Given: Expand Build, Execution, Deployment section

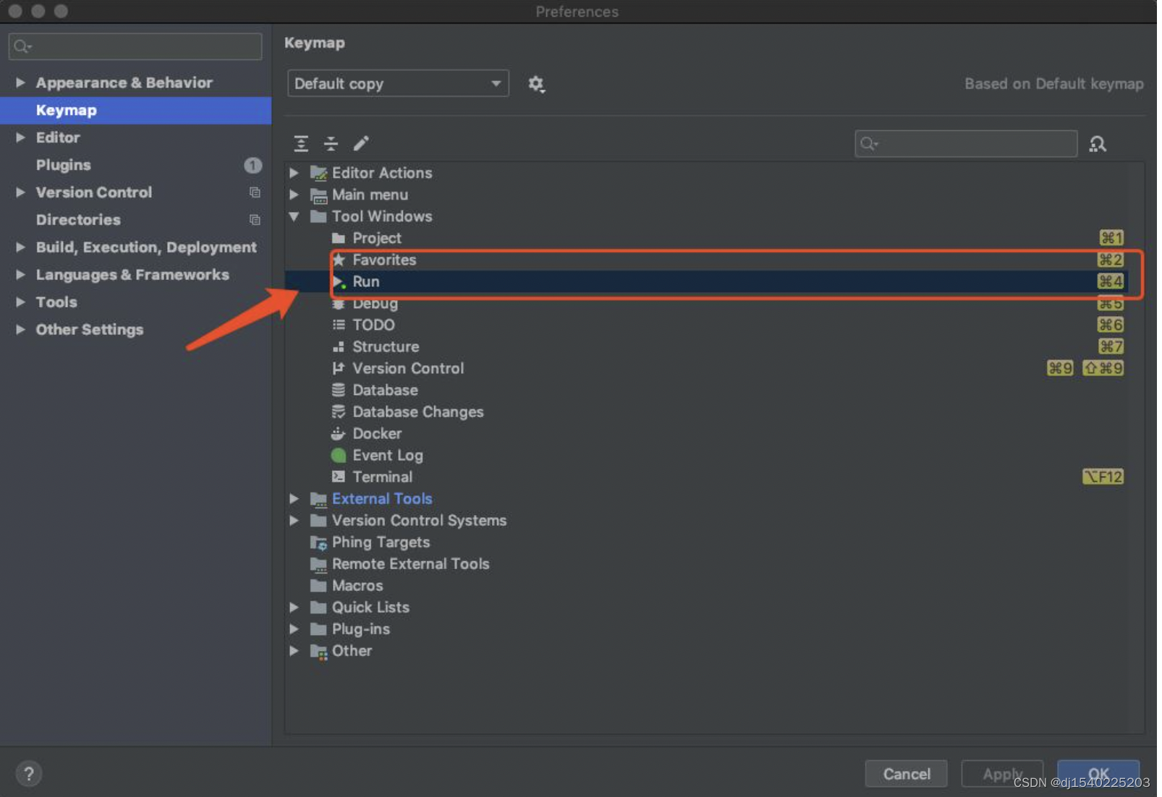Looking at the screenshot, I should 20,247.
